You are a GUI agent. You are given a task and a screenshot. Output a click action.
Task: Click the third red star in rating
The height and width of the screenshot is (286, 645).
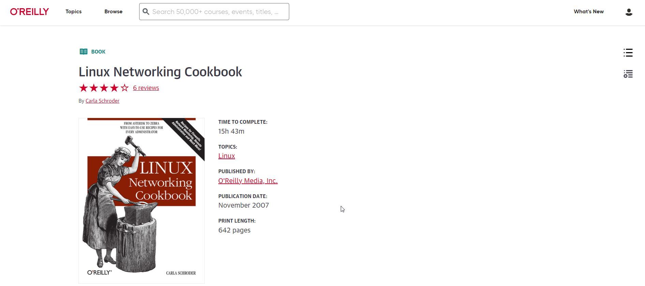click(104, 88)
